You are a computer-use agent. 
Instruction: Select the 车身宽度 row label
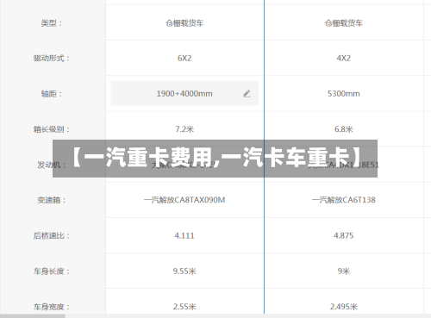coord(52,307)
